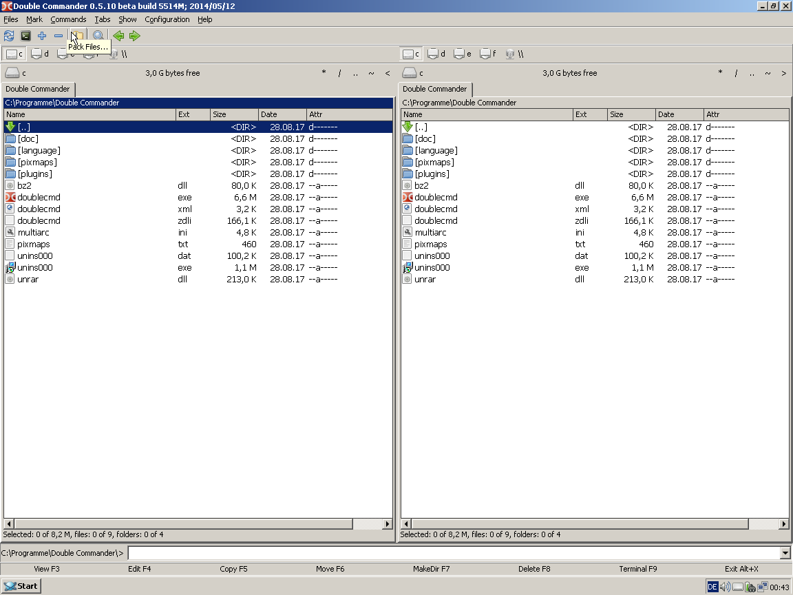Viewport: 793px width, 595px height.
Task: Click into the command line input field
Action: tap(454, 553)
